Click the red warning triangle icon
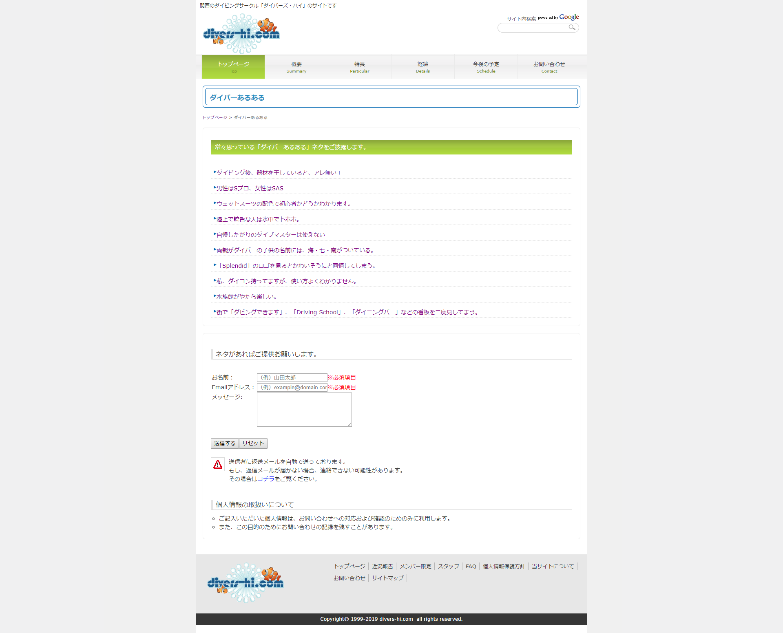783x633 pixels. click(218, 464)
